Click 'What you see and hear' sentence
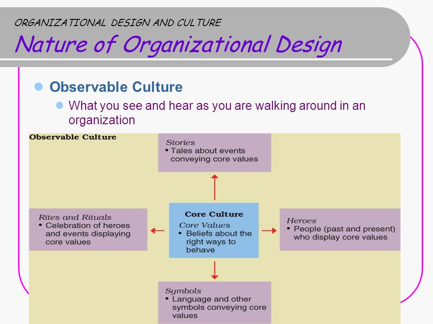Viewport: 433px width, 324px height. coord(217,112)
